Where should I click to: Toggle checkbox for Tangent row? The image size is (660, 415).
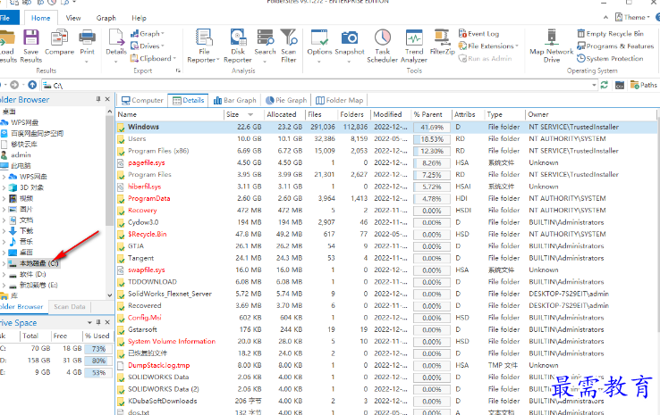tap(122, 258)
